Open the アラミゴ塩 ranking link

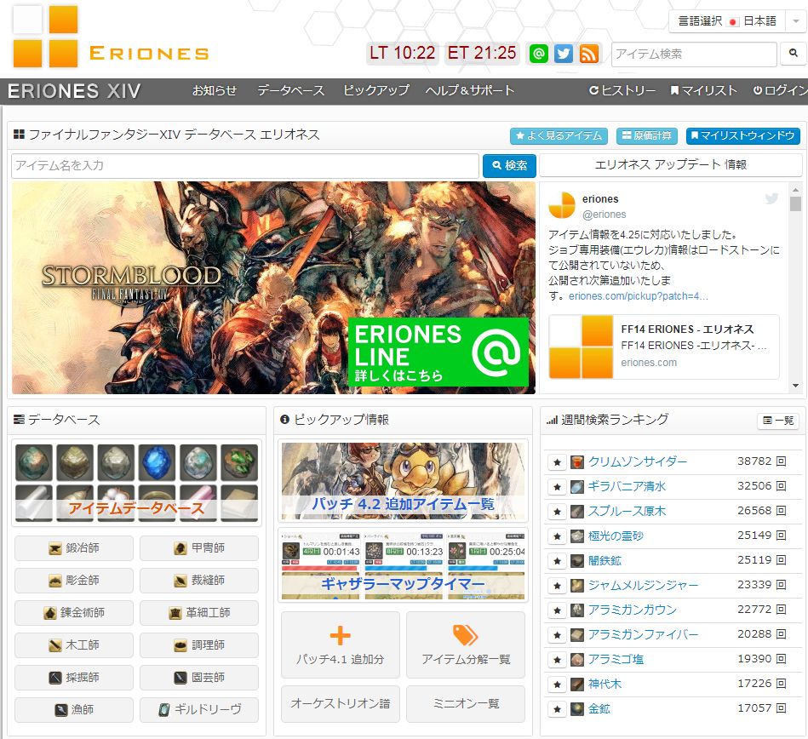[x=616, y=660]
